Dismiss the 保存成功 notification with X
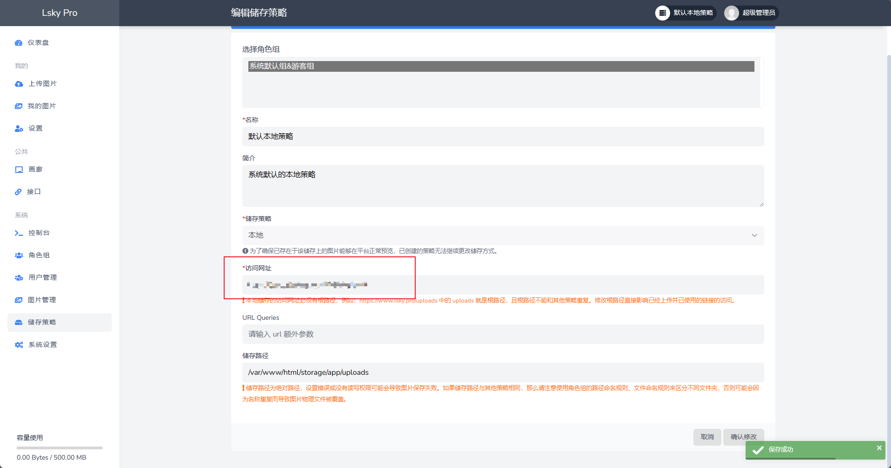This screenshot has width=891, height=468. (879, 448)
